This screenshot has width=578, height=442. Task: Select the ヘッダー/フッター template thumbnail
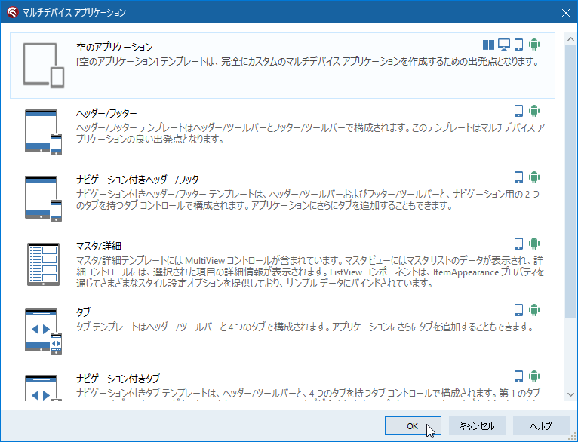44,132
